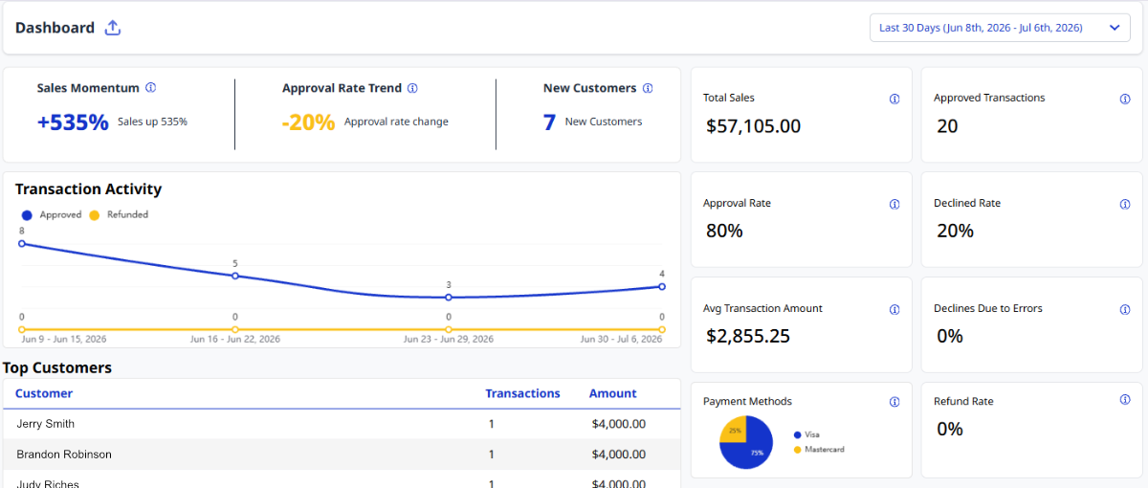Click the info icon next to New Customers
1148x488 pixels.
pos(648,88)
